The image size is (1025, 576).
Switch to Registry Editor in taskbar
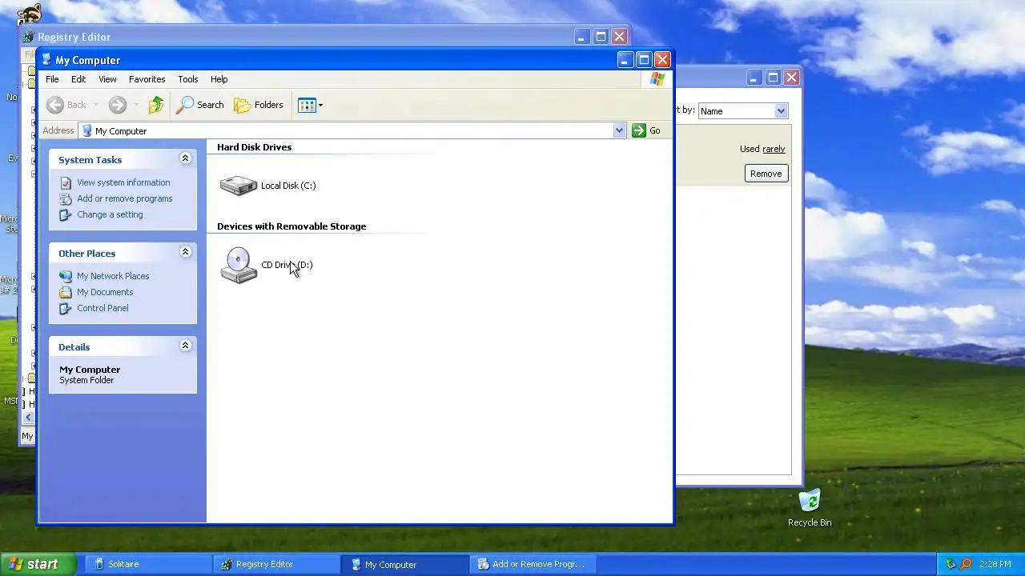277,564
